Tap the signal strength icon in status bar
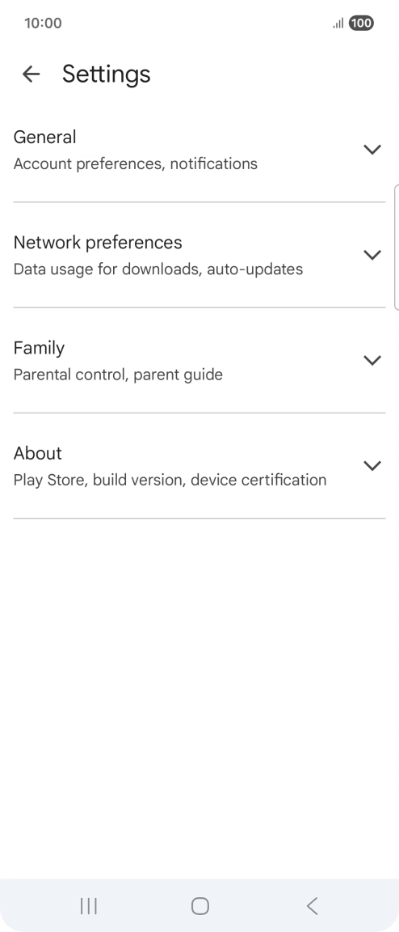399x932 pixels. click(338, 23)
